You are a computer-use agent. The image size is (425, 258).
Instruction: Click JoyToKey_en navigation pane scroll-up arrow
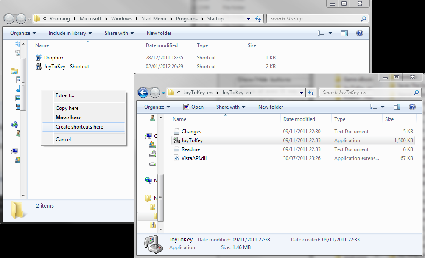pyautogui.click(x=161, y=118)
